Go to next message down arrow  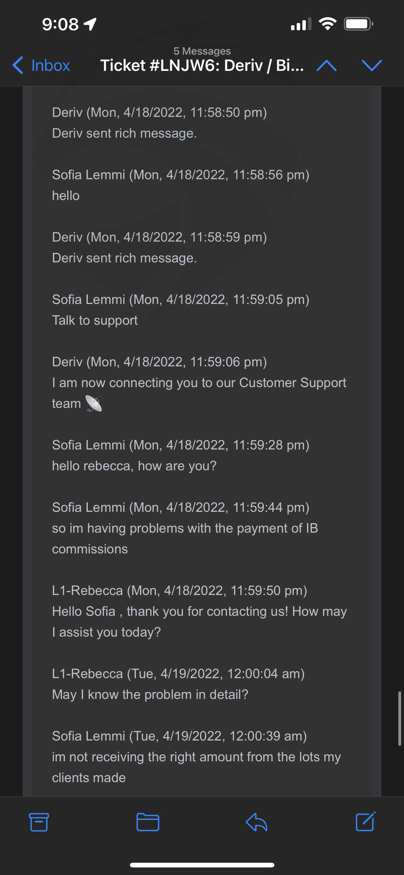tap(372, 65)
